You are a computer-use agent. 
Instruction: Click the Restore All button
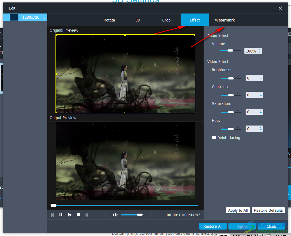coord(213,226)
